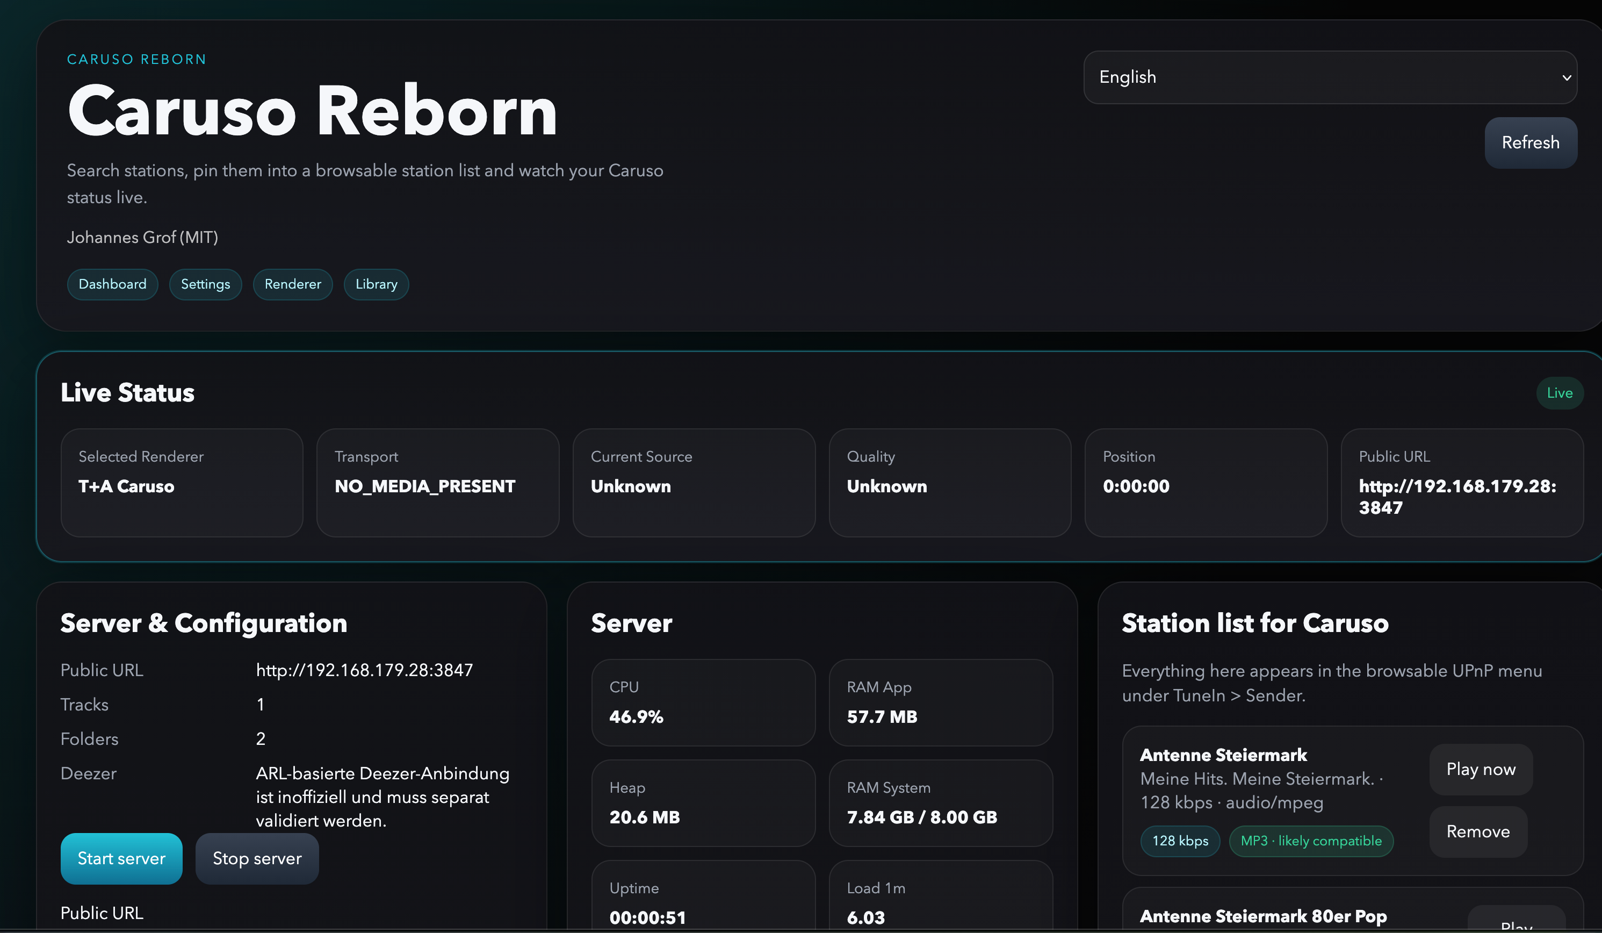Click the Uptime 00:00:51 value

(x=647, y=918)
